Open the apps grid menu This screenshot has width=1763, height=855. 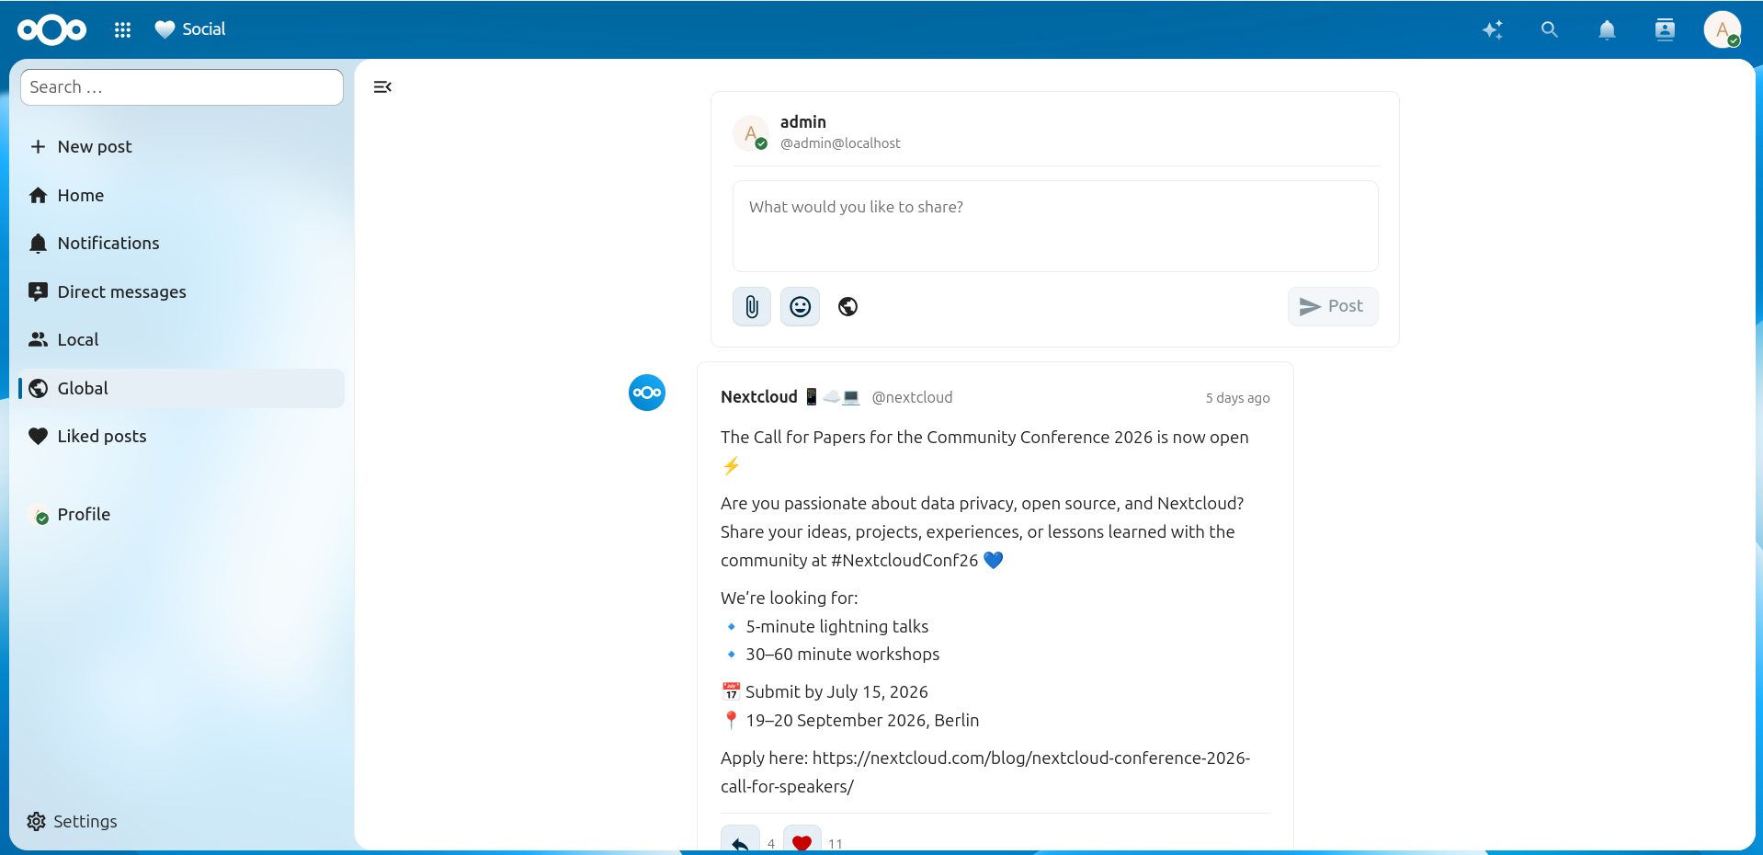pos(122,29)
